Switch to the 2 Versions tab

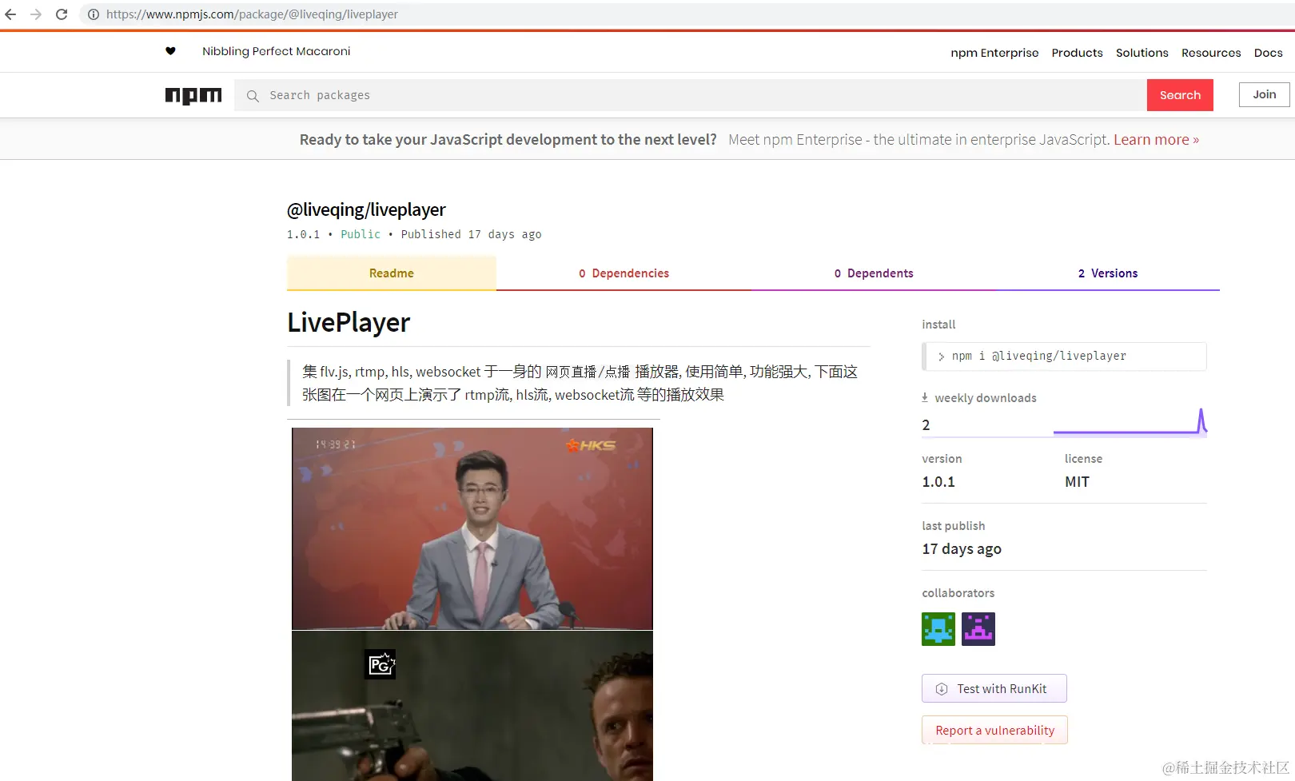point(1108,273)
